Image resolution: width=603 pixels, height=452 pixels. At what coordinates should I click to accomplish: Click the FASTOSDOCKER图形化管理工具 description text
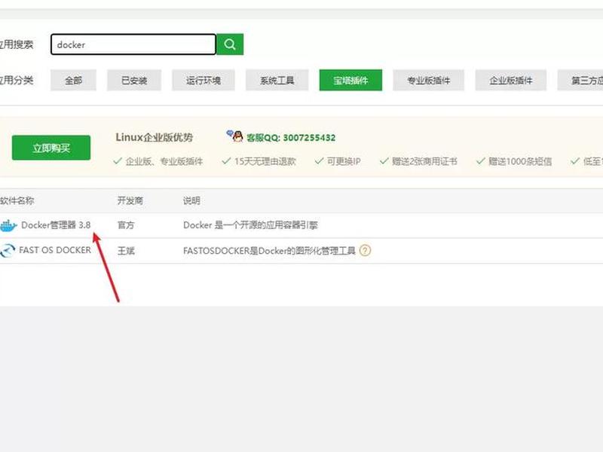pyautogui.click(x=269, y=251)
